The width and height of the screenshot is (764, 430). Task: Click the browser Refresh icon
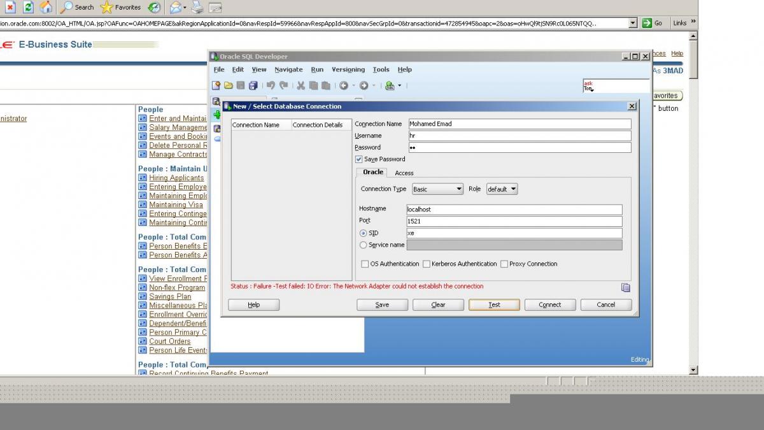(x=29, y=7)
